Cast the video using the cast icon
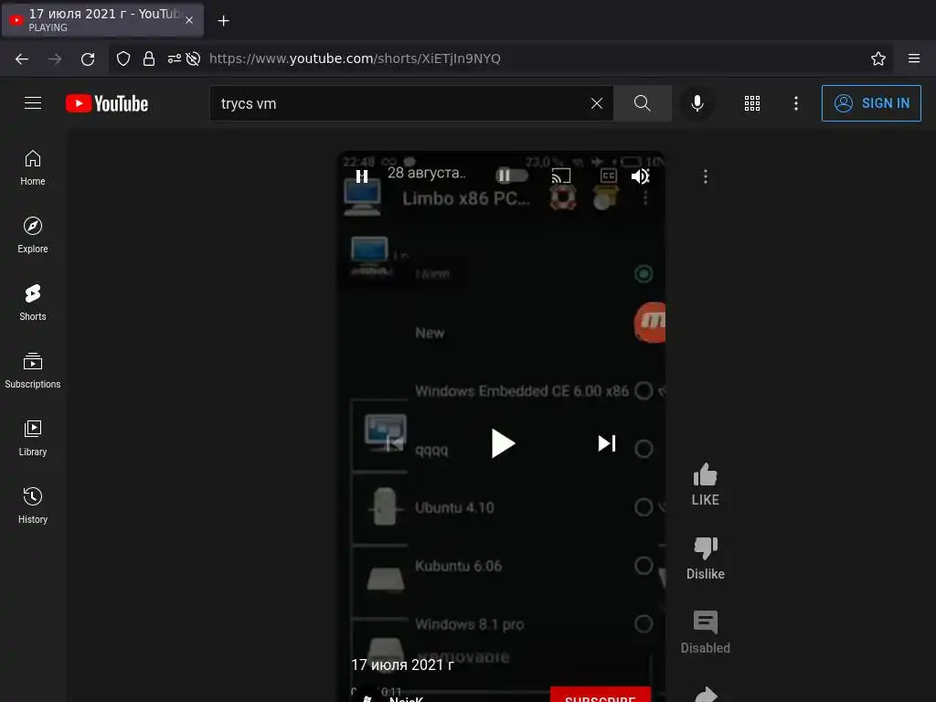 tap(560, 175)
